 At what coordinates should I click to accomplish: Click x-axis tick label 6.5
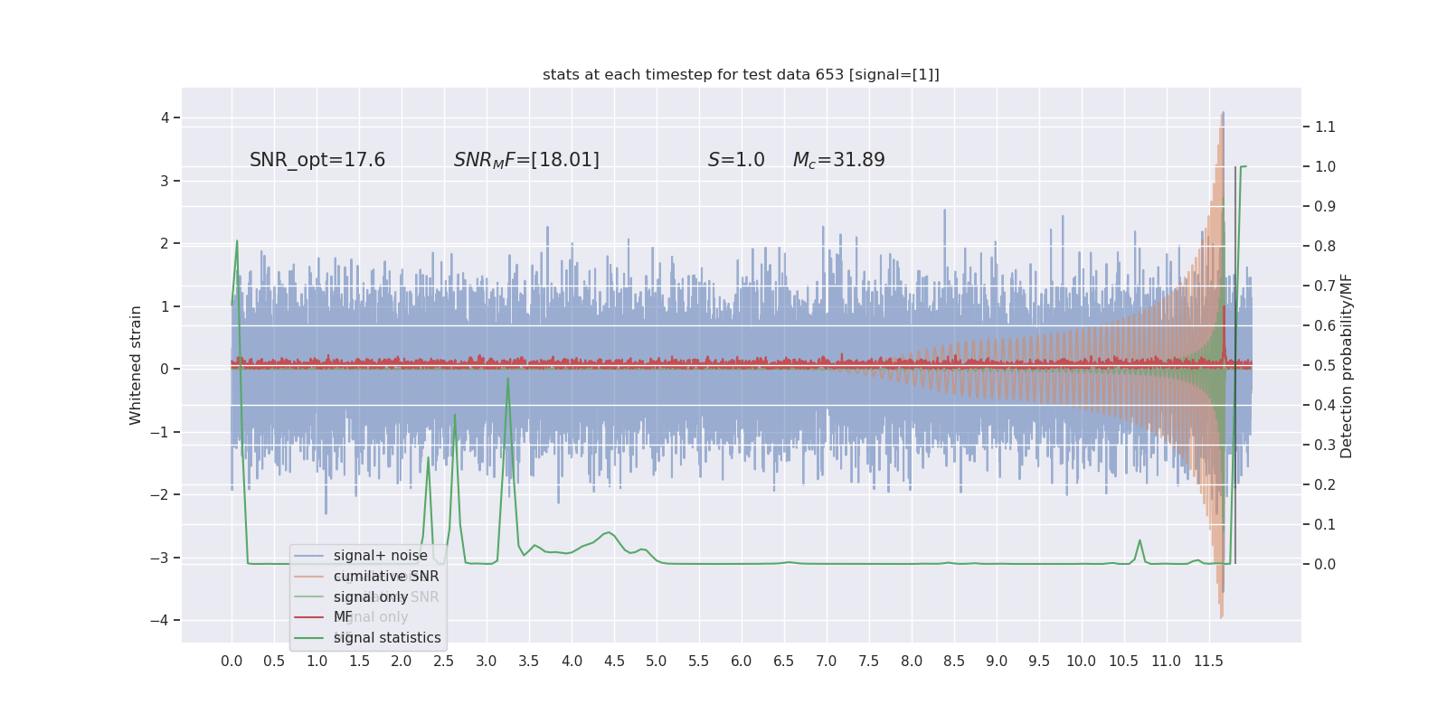(x=784, y=662)
